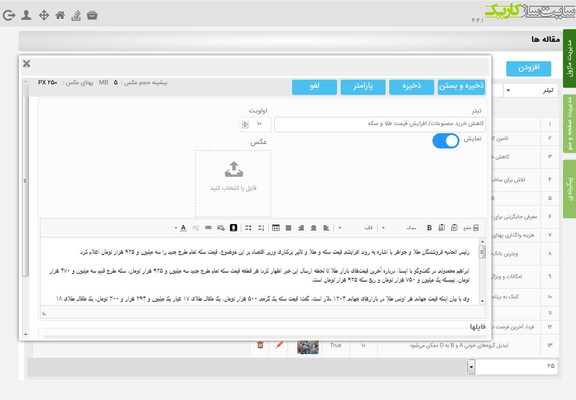Viewport: 576px width, 400px height.
Task: Click the لغو cancel button
Action: click(315, 86)
